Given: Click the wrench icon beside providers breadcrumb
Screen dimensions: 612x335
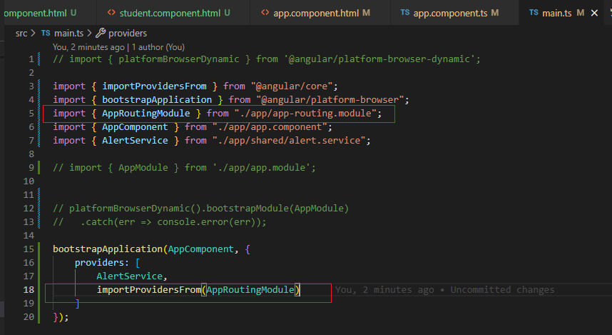Looking at the screenshot, I should (x=100, y=33).
